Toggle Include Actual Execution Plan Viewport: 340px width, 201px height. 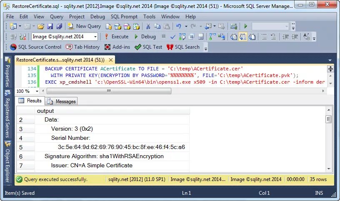(212, 37)
